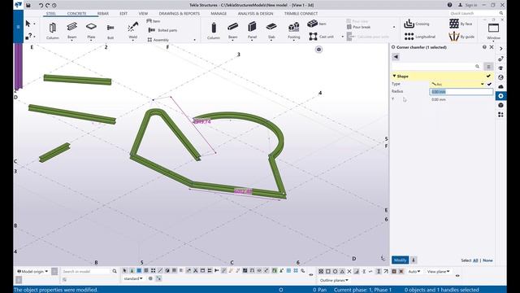Open the undo history clock icon
Screen dimensions: 520x293
(x=54, y=5)
